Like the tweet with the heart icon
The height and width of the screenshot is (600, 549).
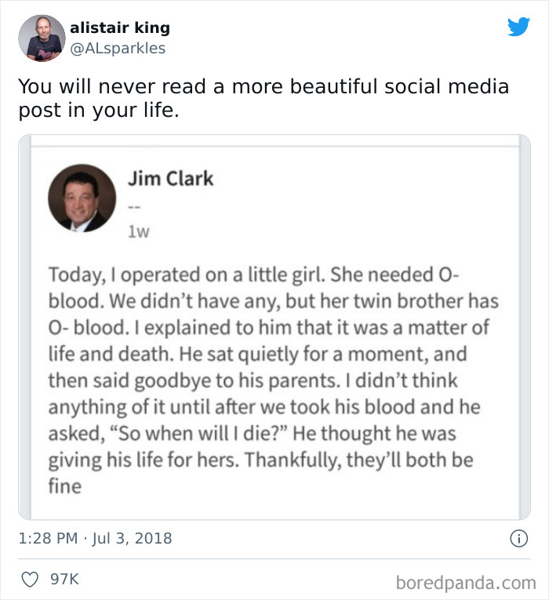pyautogui.click(x=30, y=580)
